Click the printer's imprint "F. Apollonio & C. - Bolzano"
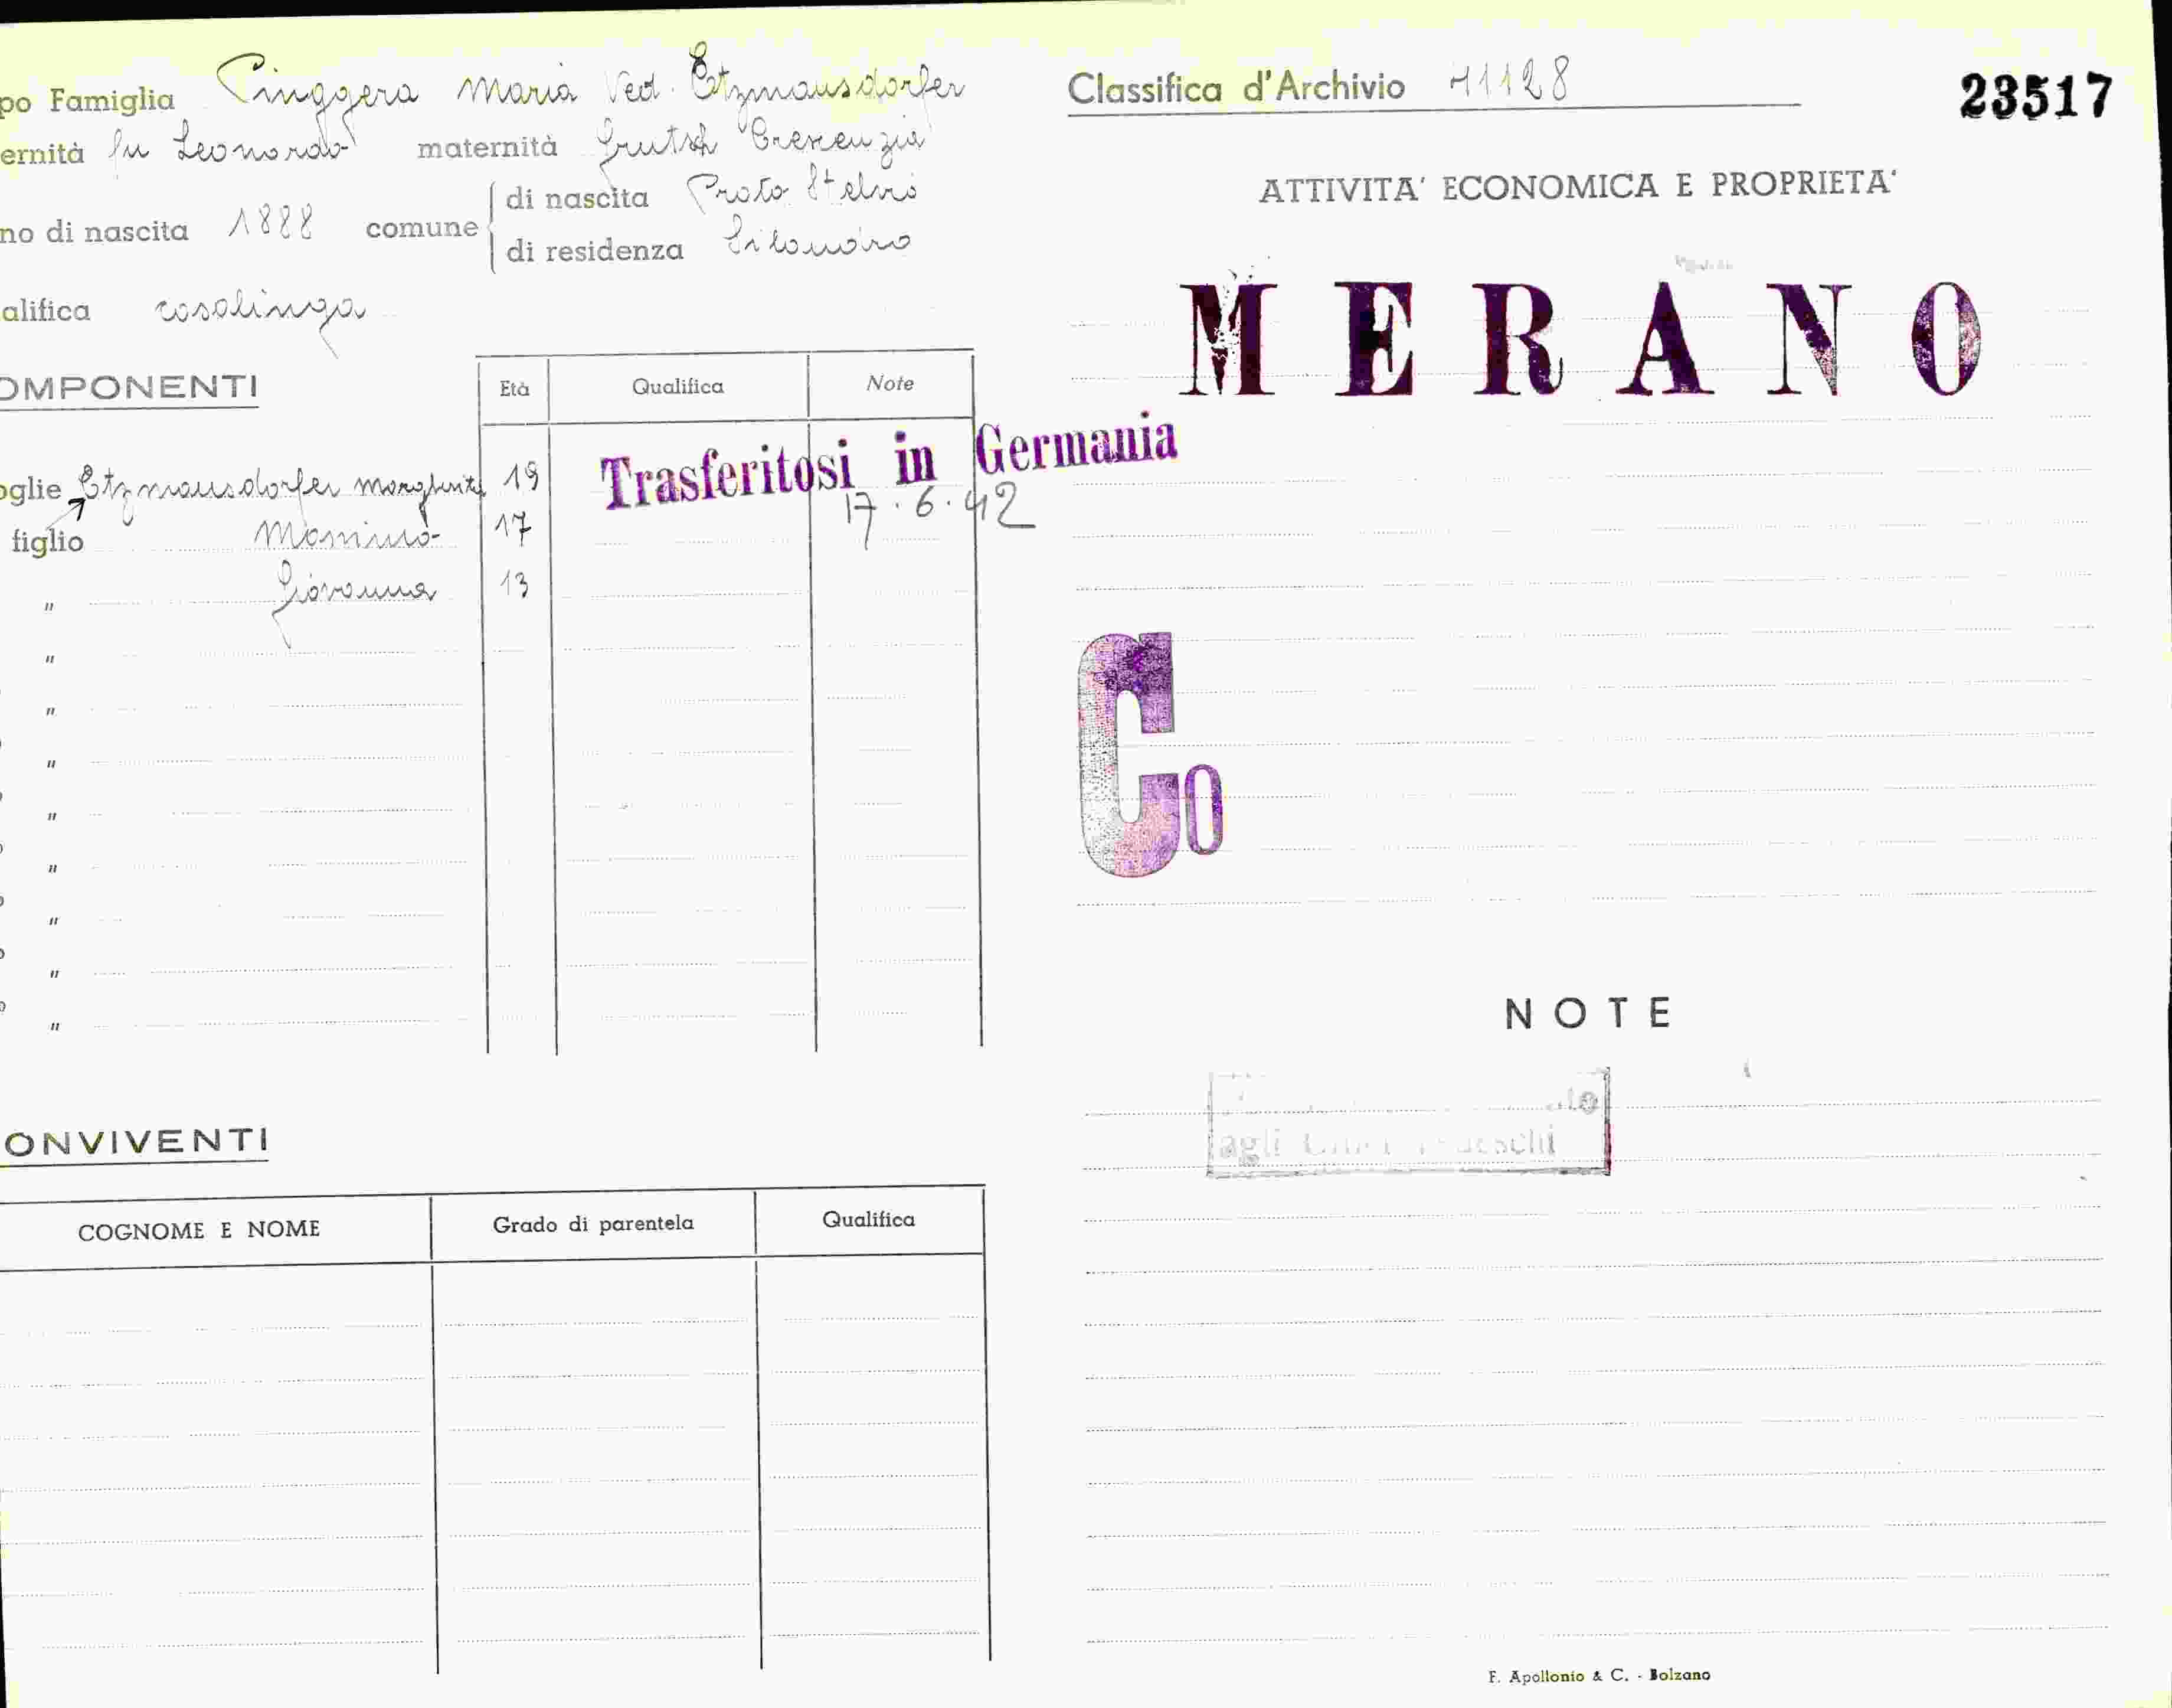 click(x=1598, y=1675)
